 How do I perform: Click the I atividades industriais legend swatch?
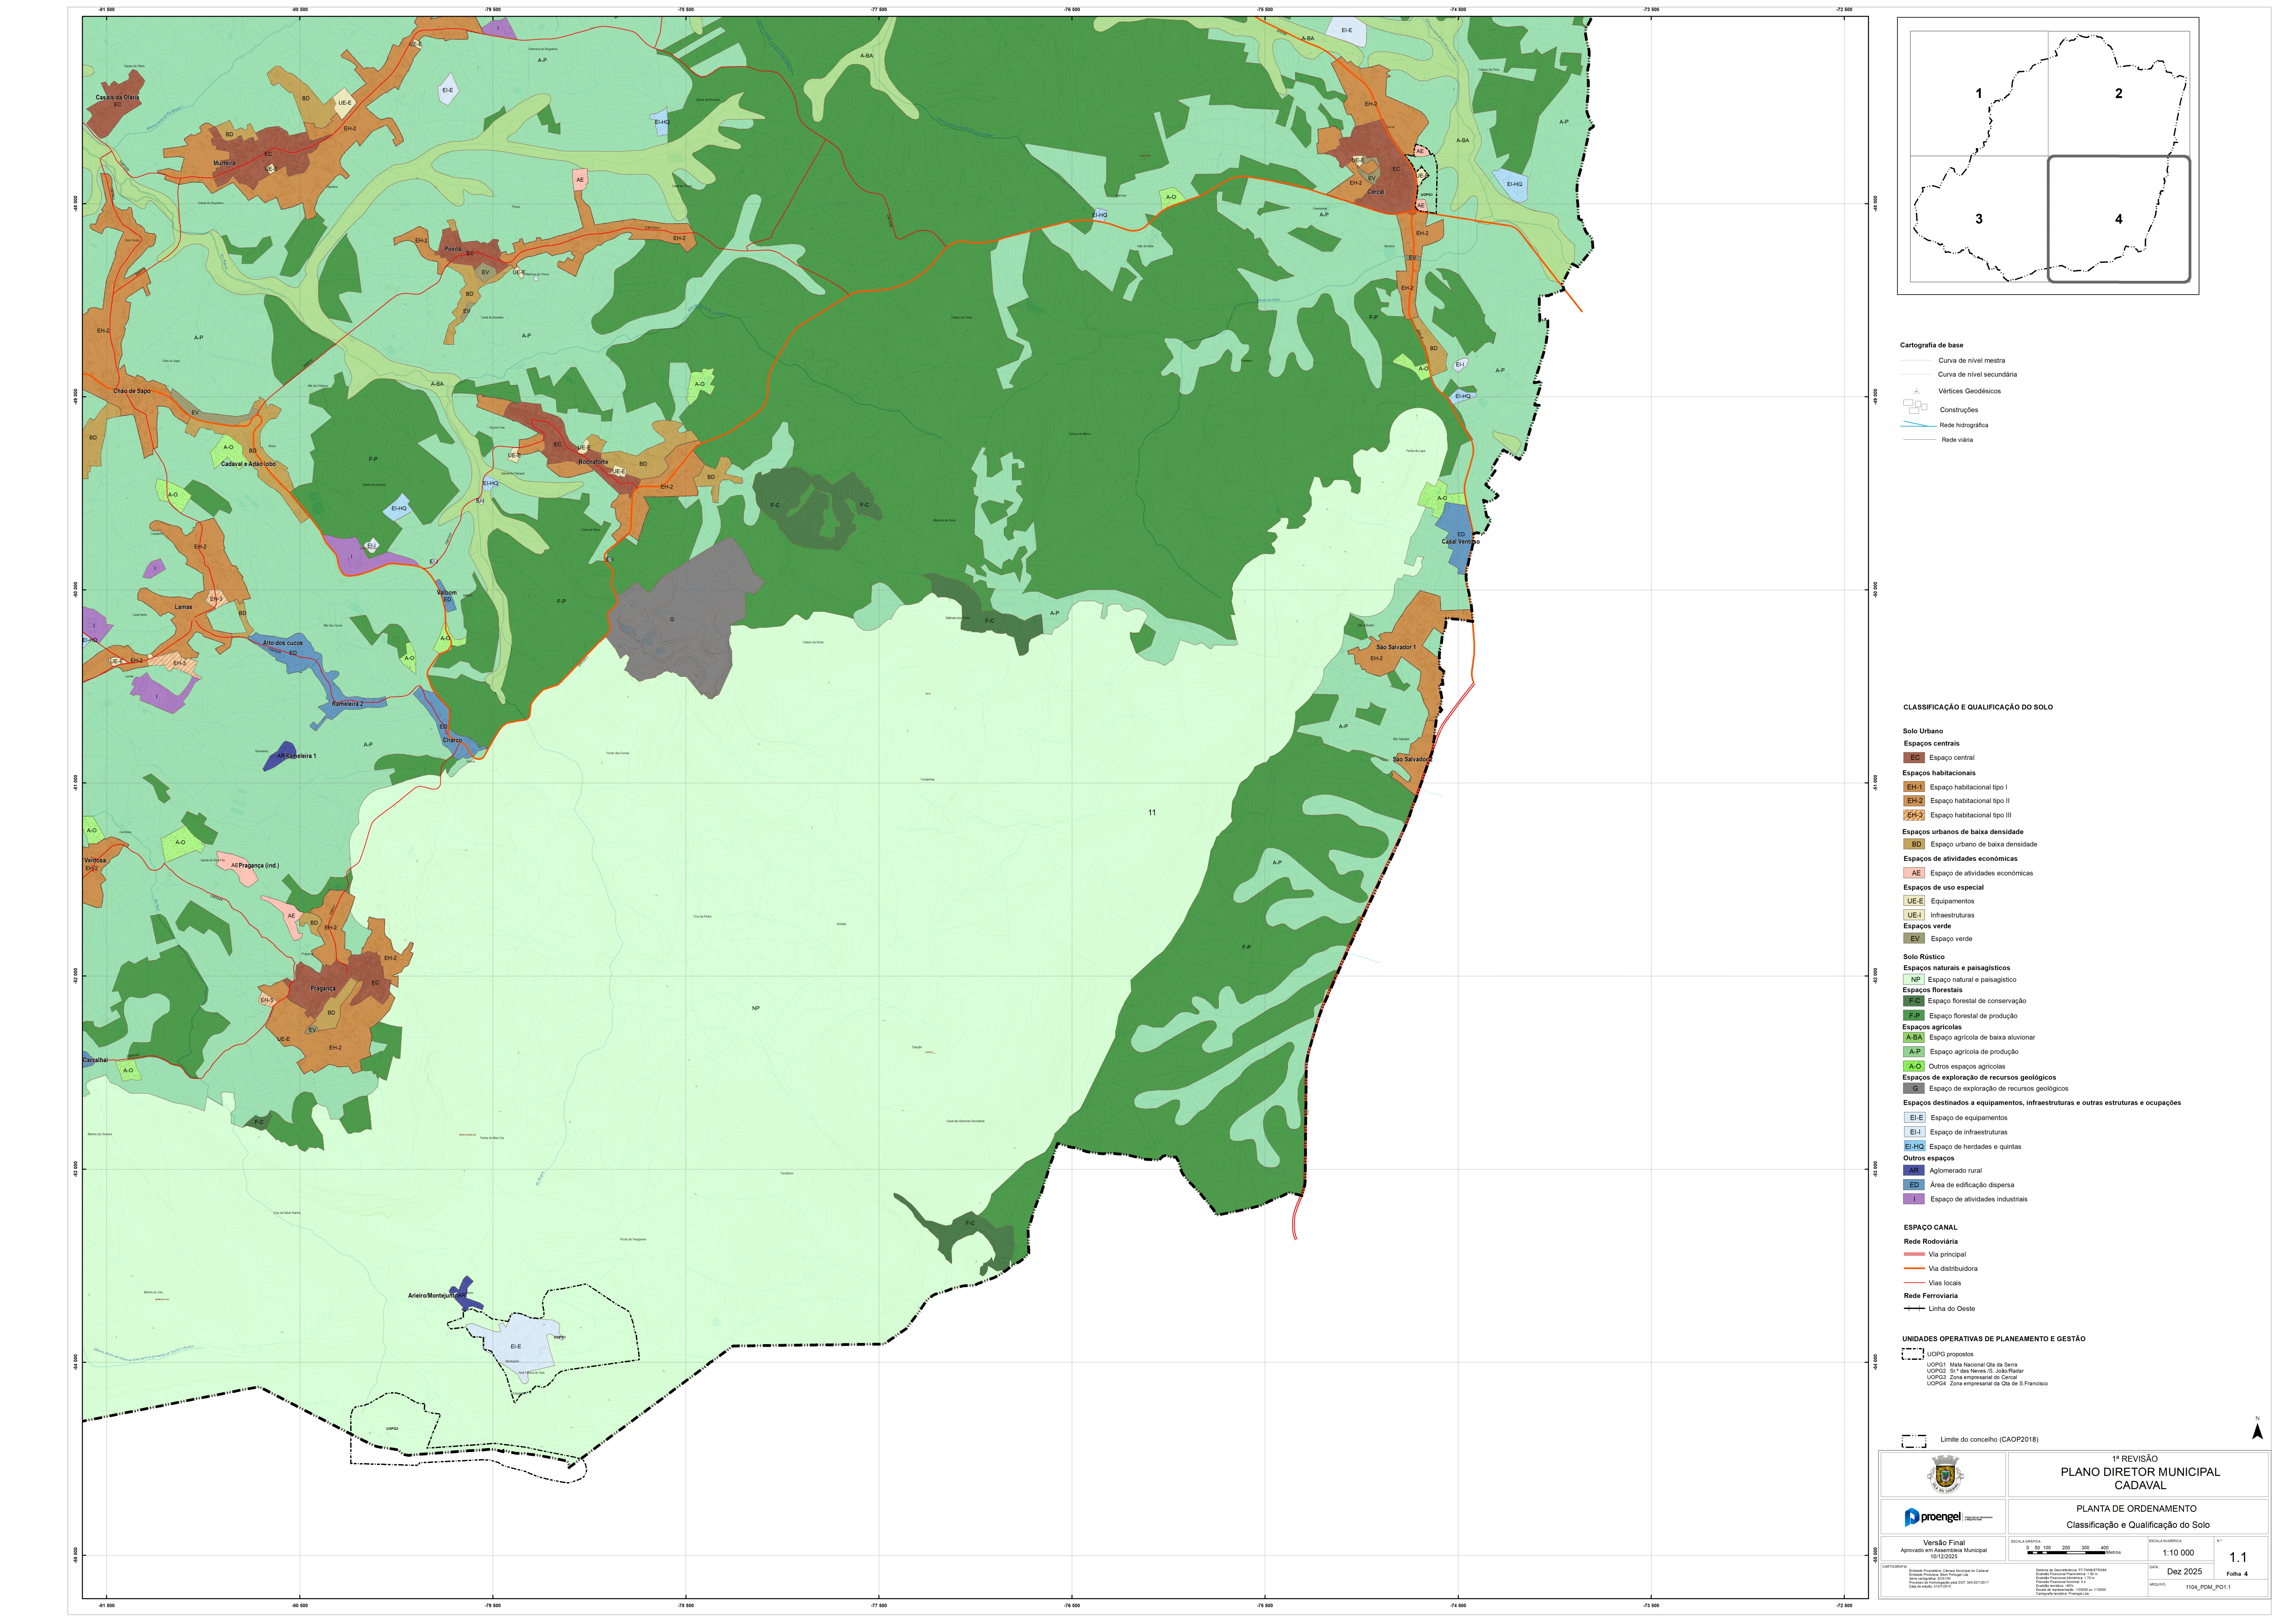1914,1199
